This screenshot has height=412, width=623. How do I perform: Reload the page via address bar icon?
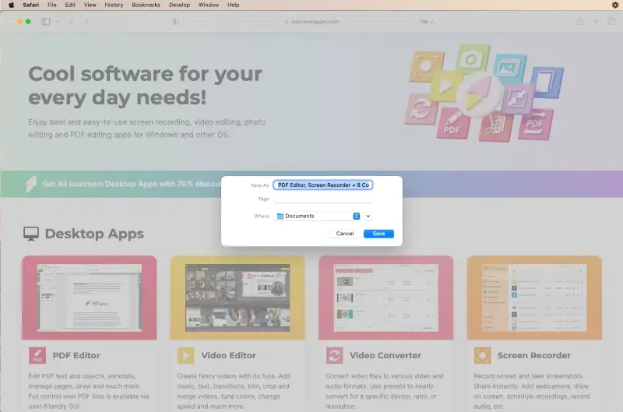click(x=433, y=22)
